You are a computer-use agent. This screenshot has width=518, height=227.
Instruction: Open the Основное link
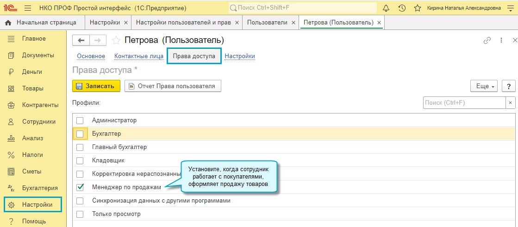91,56
